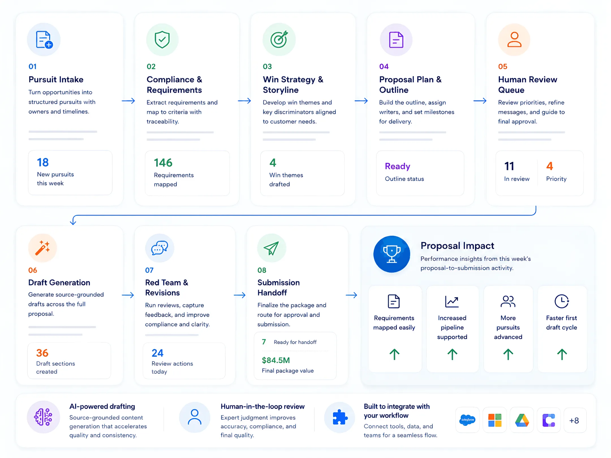The width and height of the screenshot is (611, 458).
Task: Click the Submission Handoff heading
Action: tap(279, 288)
